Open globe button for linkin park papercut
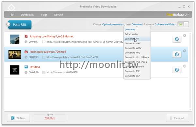196x127 pixels. point(177,54)
